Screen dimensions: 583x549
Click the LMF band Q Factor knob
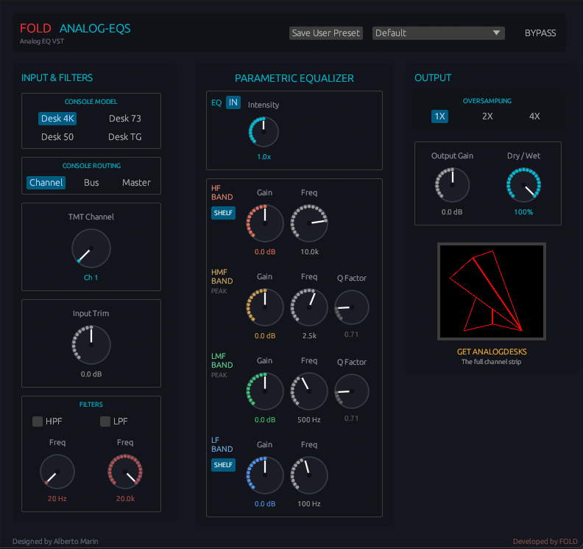pyautogui.click(x=352, y=391)
